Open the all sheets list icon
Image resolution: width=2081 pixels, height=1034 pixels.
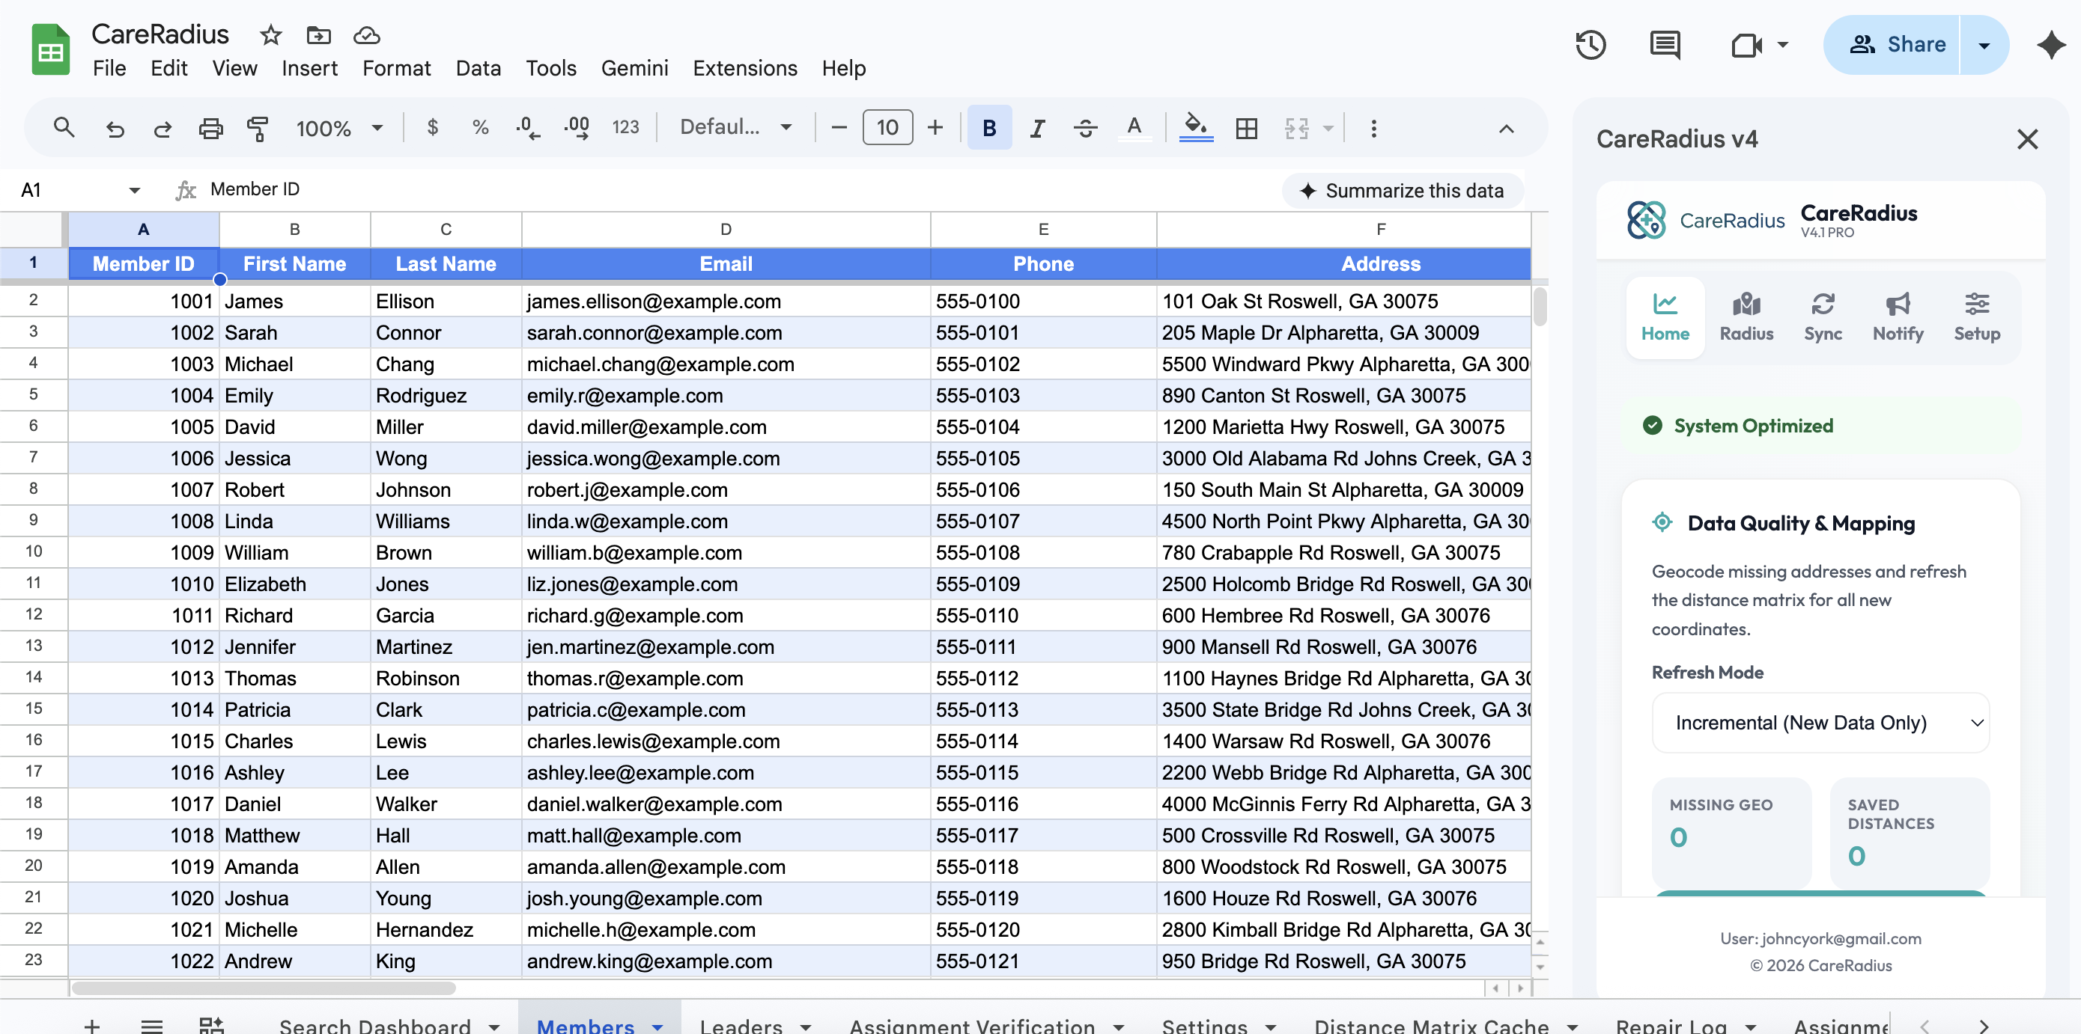pos(152,1025)
